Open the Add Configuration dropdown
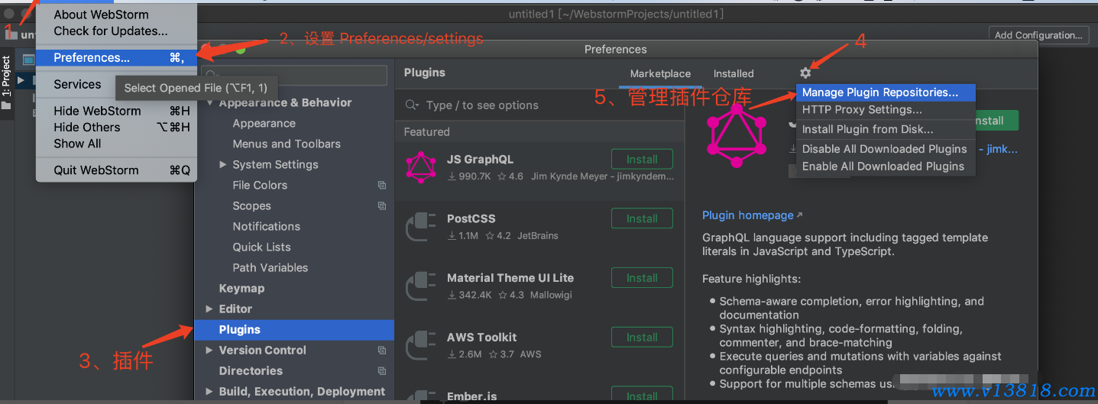This screenshot has height=404, width=1098. pyautogui.click(x=1038, y=35)
